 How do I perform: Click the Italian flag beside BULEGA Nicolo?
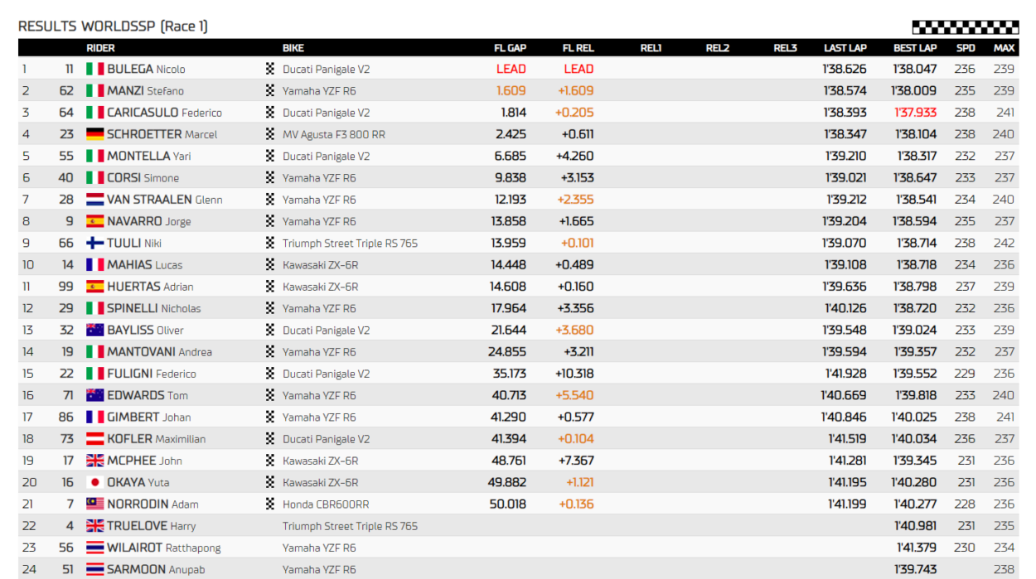click(94, 69)
